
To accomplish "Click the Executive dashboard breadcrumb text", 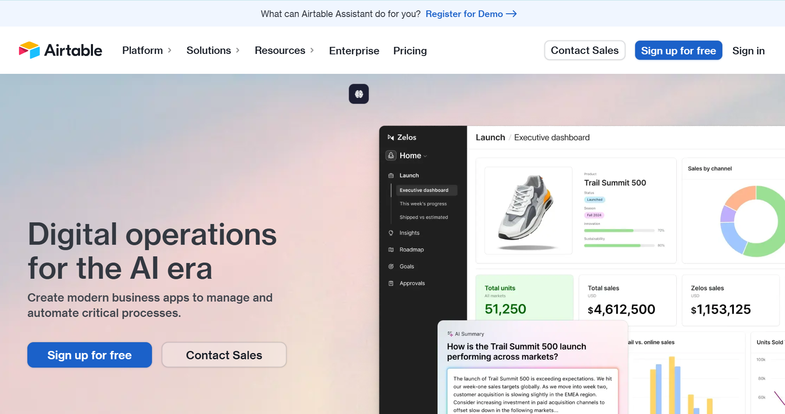I will pos(552,137).
